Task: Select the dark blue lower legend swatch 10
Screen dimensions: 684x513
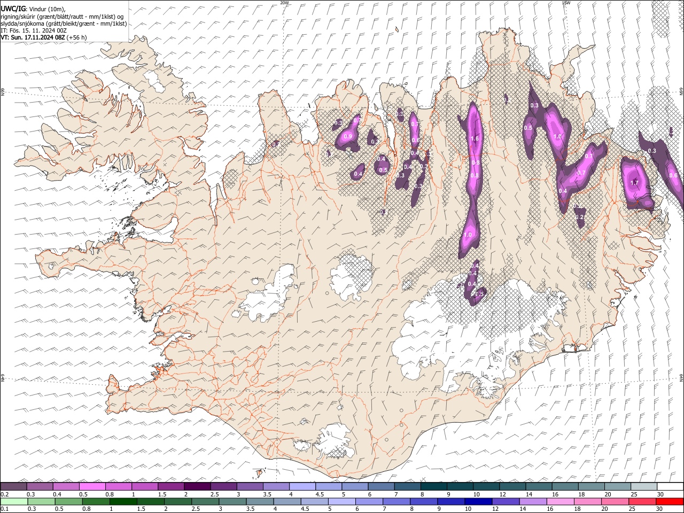Action: pos(478,501)
